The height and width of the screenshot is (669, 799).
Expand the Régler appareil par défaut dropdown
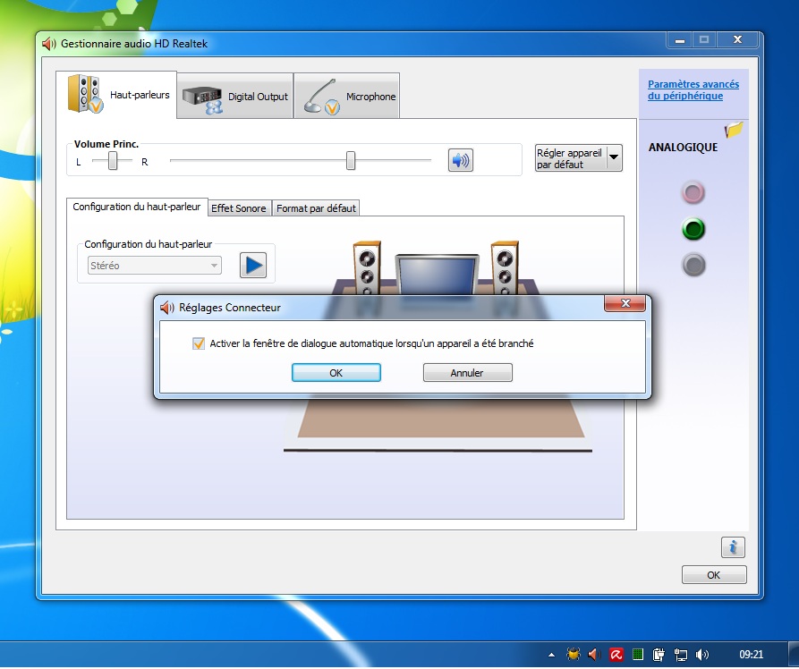(x=613, y=158)
